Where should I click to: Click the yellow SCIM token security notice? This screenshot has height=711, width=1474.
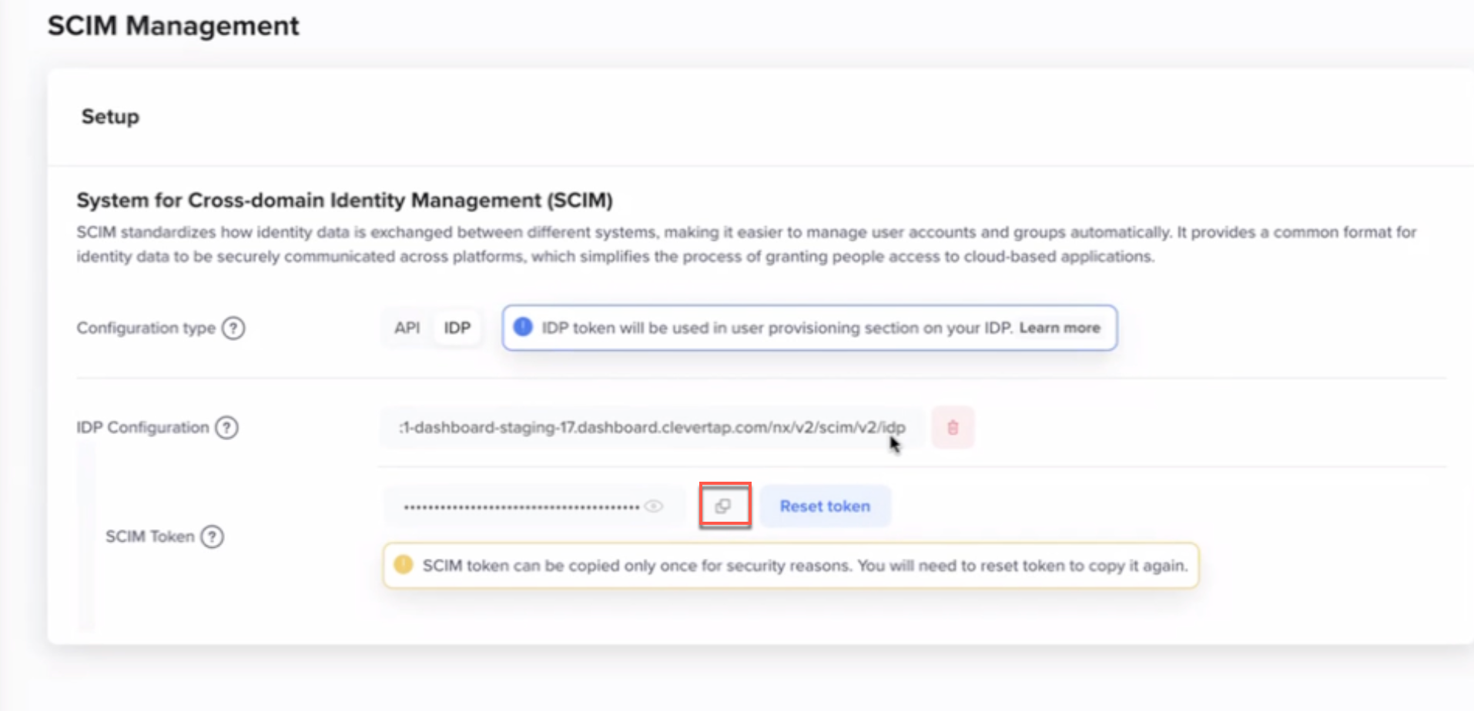(789, 565)
